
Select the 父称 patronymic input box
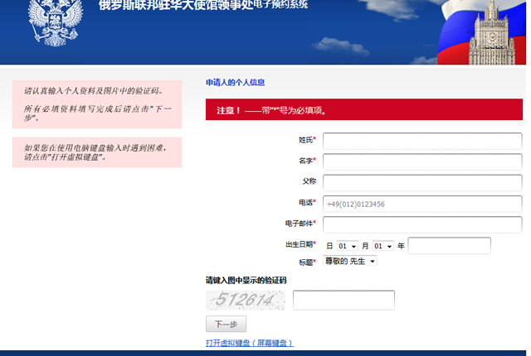click(422, 182)
